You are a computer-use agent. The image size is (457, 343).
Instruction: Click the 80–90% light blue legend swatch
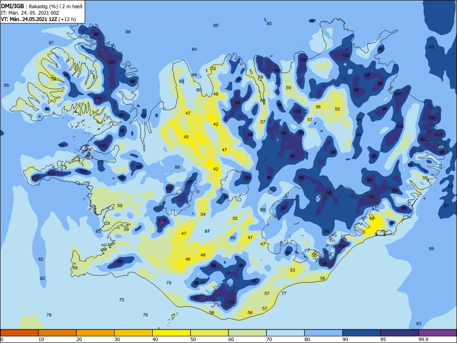pyautogui.click(x=324, y=333)
